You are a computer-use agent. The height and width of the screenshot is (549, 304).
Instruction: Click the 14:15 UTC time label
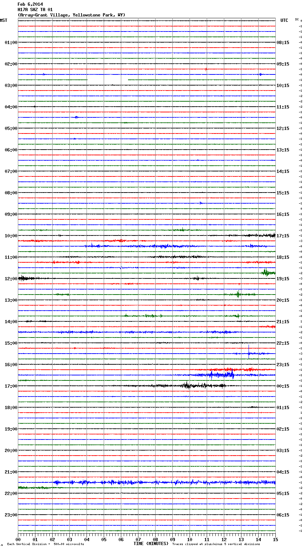point(283,171)
